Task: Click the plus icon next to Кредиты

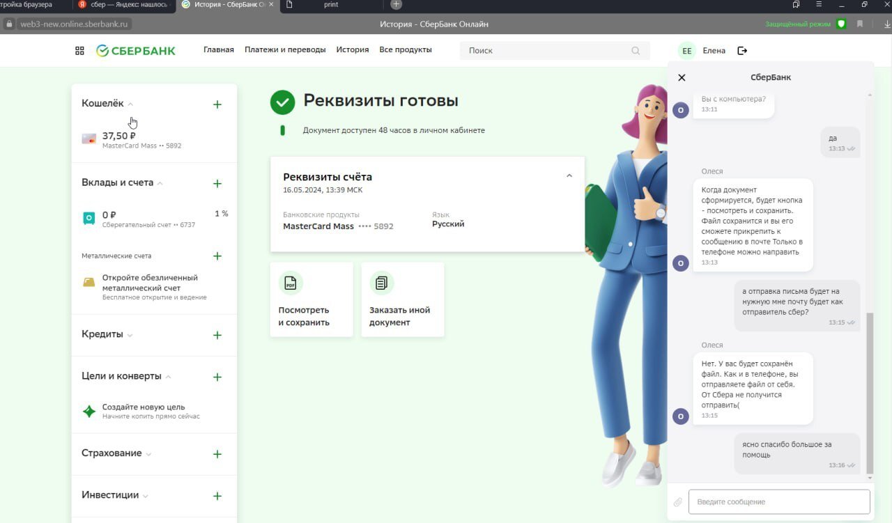Action: (x=217, y=335)
